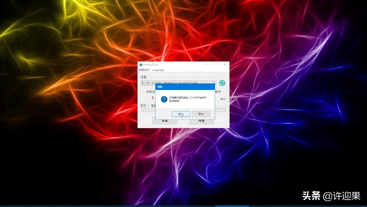Viewport: 367px width, 207px height.
Task: Confirm the upgrade with 是(Y)
Action: [181, 114]
